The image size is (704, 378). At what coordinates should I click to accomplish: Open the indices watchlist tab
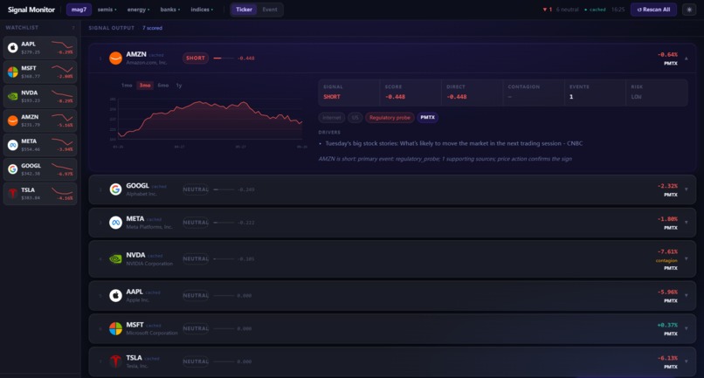tap(202, 10)
